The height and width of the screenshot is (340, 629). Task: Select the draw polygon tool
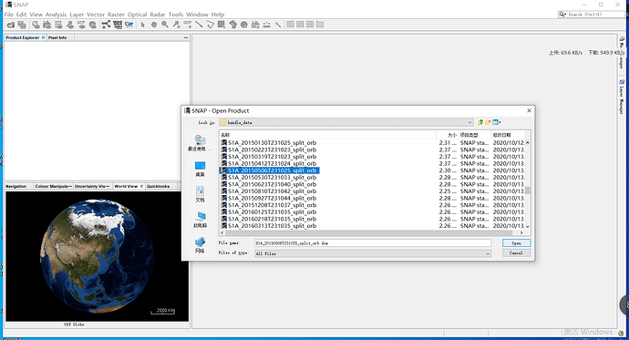(x=232, y=25)
